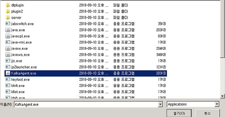Select the file name java-rmi.exe
The height and width of the screenshot is (117, 225).
21,42
